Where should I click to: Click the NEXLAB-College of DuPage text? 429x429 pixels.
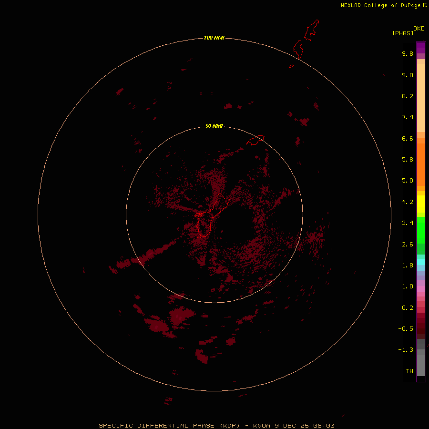(380, 5)
